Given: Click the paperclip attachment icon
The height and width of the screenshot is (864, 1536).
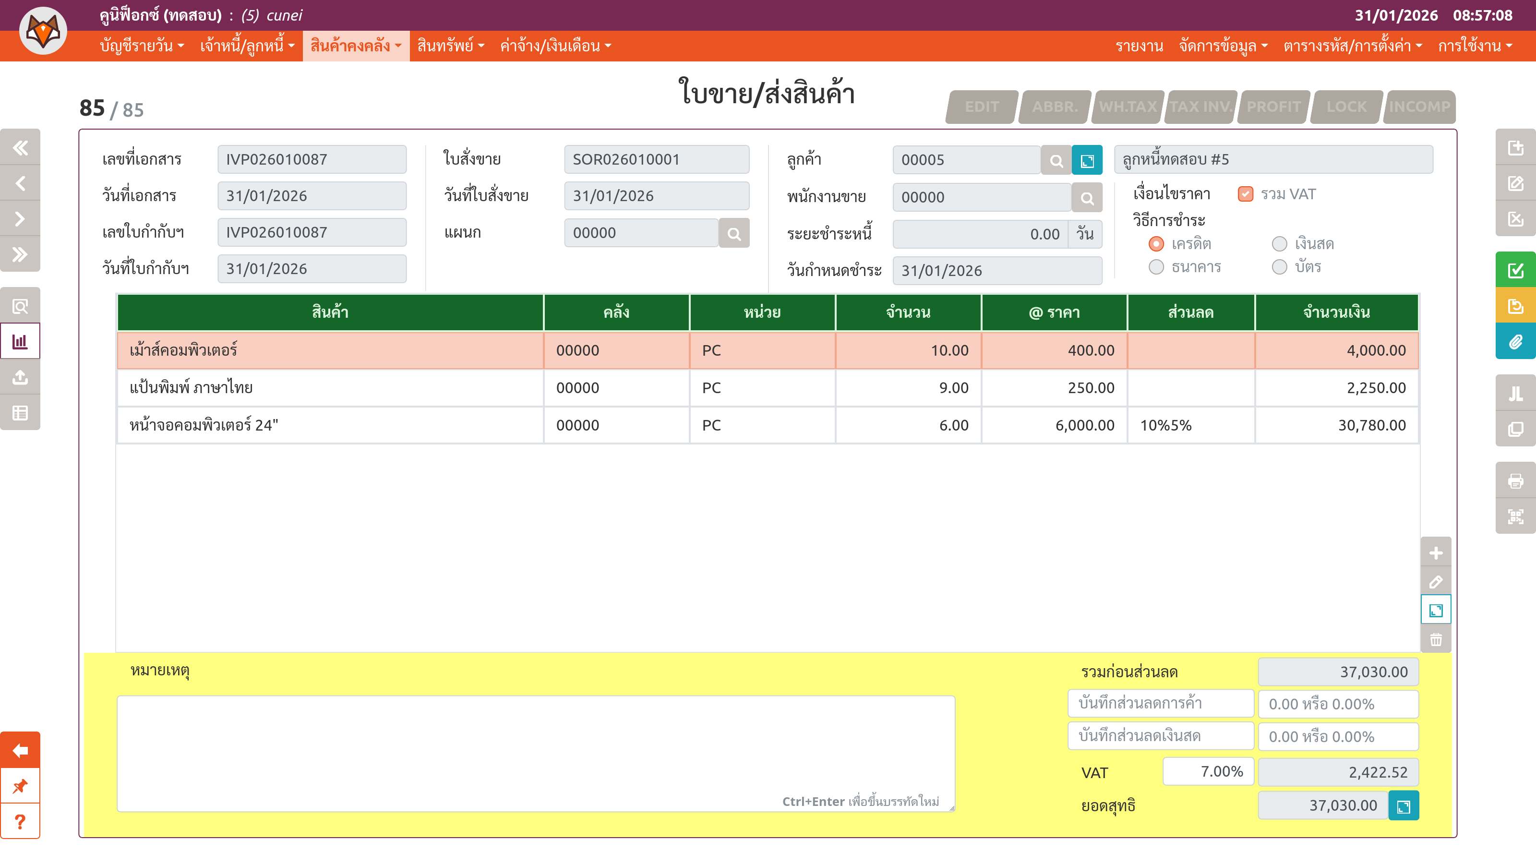Looking at the screenshot, I should click(x=1515, y=342).
